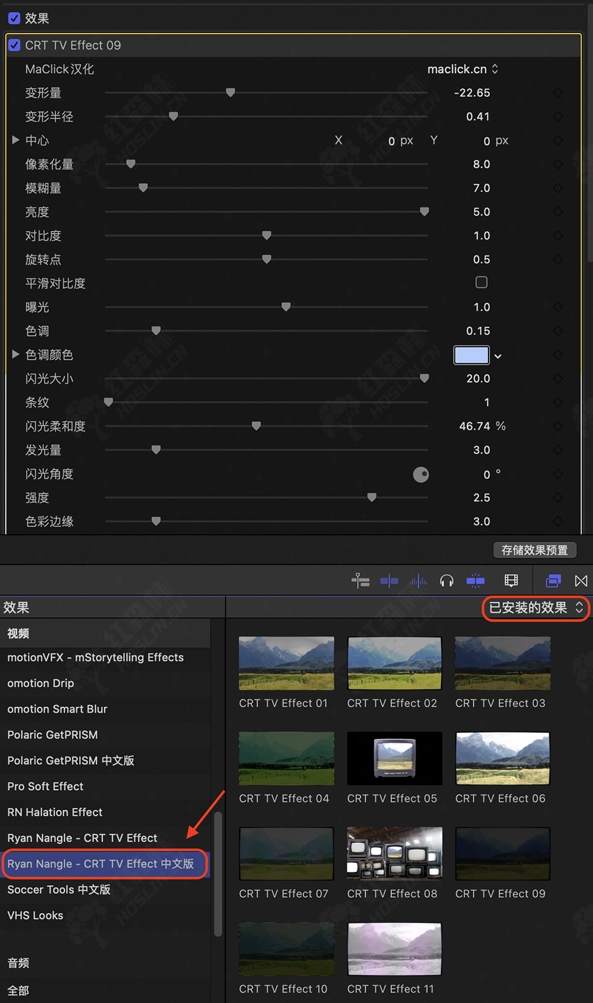The width and height of the screenshot is (593, 1003).
Task: Click the headphones solo icon
Action: pos(447,580)
